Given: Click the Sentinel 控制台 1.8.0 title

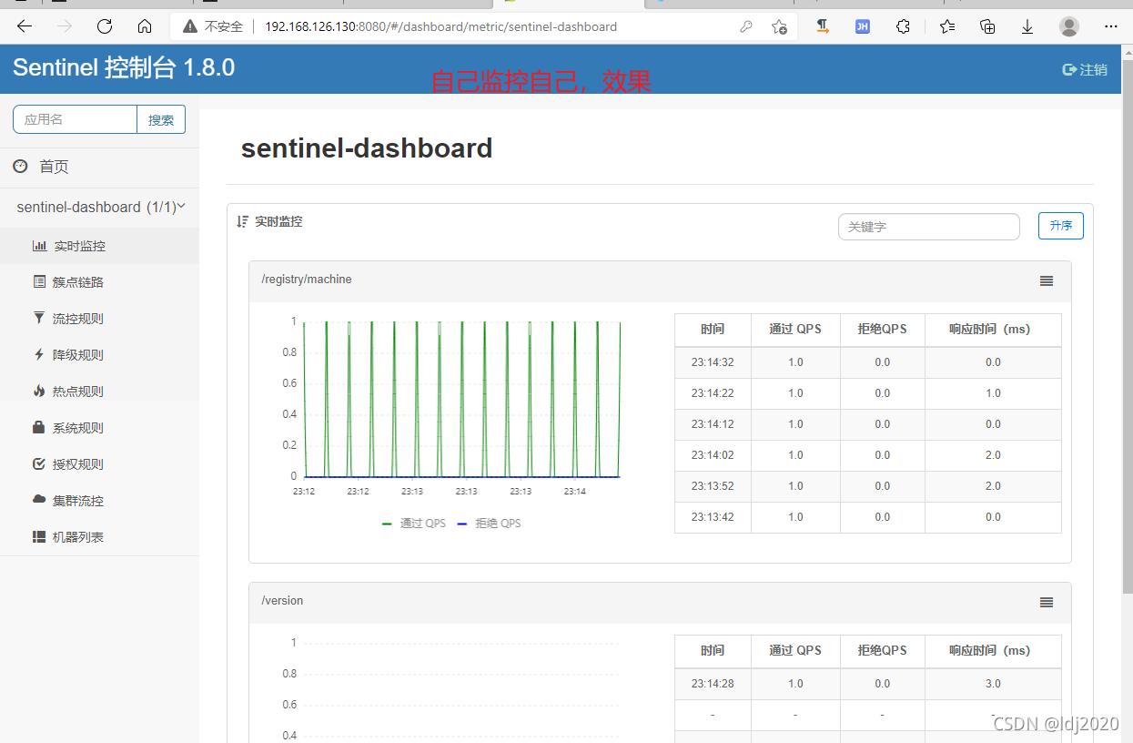Looking at the screenshot, I should [x=124, y=68].
